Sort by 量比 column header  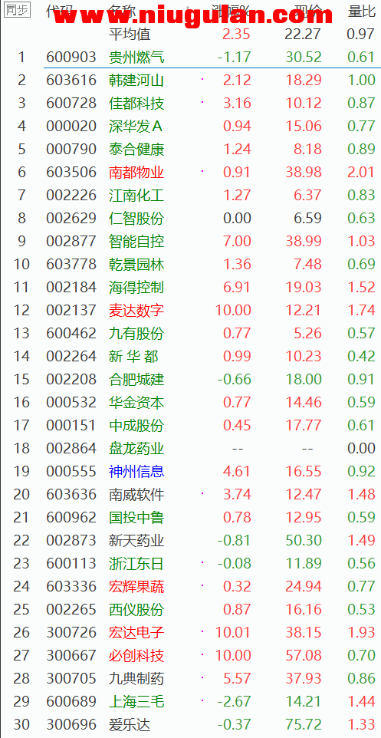click(361, 10)
